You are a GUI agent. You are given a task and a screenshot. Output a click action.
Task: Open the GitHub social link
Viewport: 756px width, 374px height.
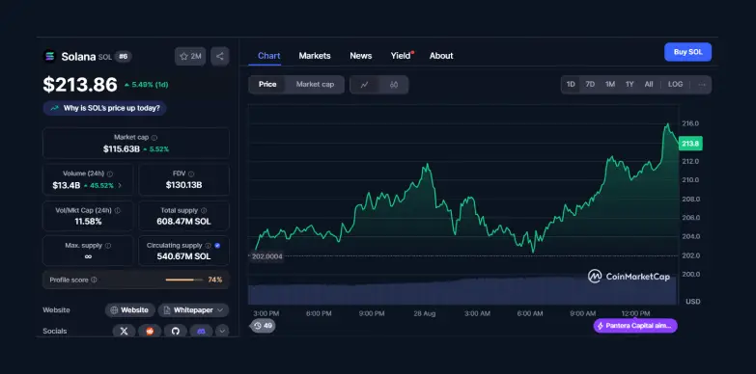176,332
